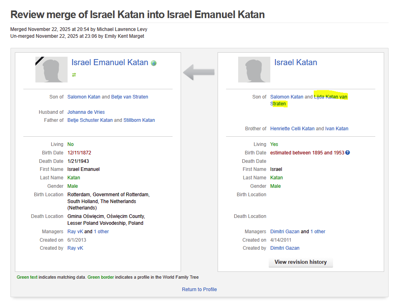This screenshot has height=304, width=395.
Task: Select the Stillborn Katan child link
Action: coord(139,120)
